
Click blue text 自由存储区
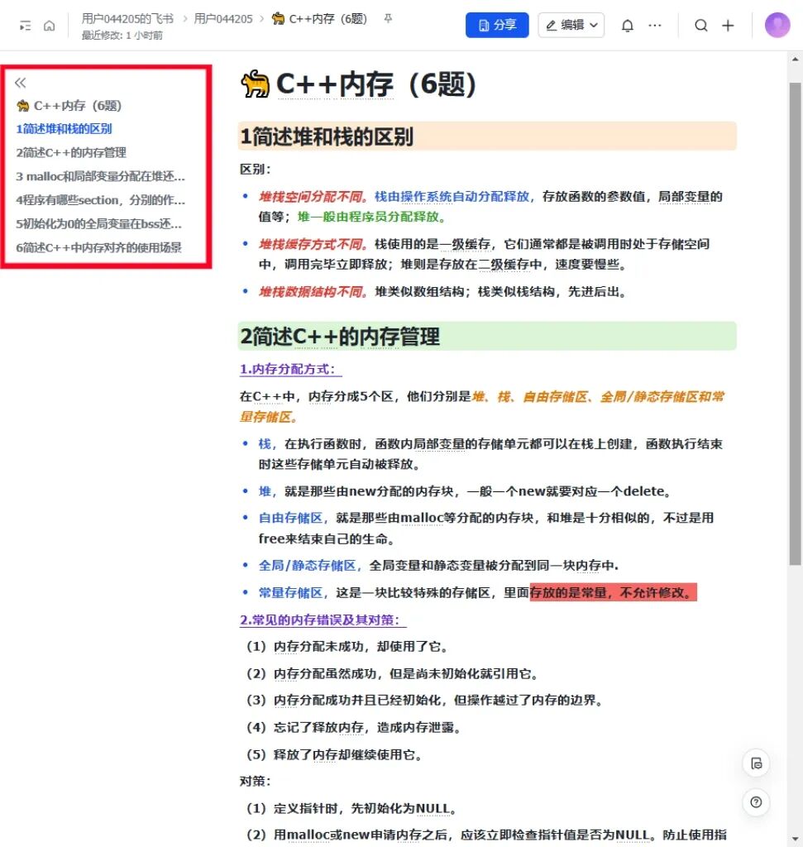pos(290,518)
